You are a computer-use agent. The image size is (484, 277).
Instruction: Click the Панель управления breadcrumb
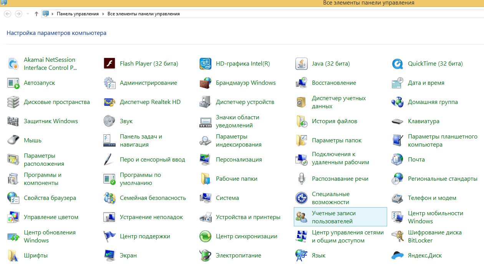coord(78,14)
